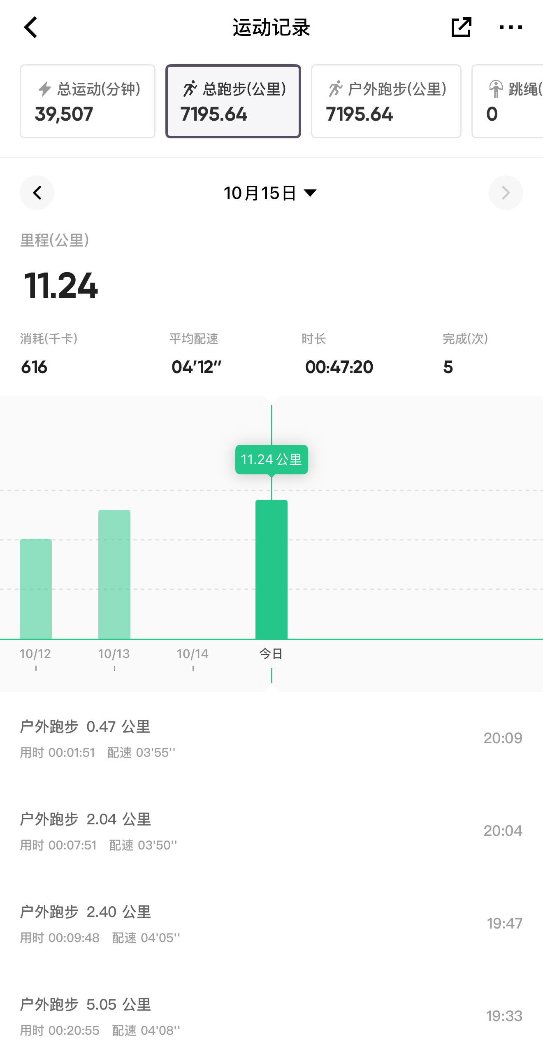The height and width of the screenshot is (1043, 543).
Task: Open the 户外跑步 2.04 公里 record
Action: (x=271, y=831)
